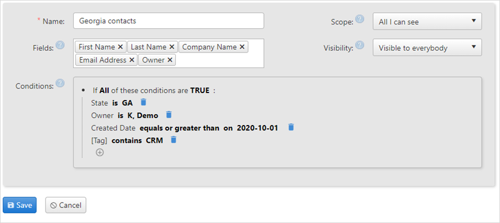Image resolution: width=500 pixels, height=223 pixels.
Task: Open help icon next to Fields
Action: (60, 45)
